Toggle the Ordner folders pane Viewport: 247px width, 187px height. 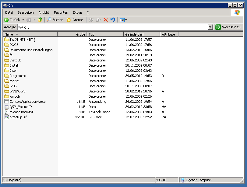(75, 20)
